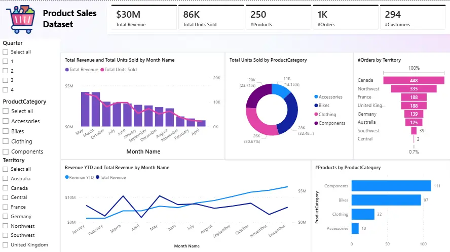Click the 28K (32.48...) data label
The height and width of the screenshot is (252, 450).
(x=306, y=130)
